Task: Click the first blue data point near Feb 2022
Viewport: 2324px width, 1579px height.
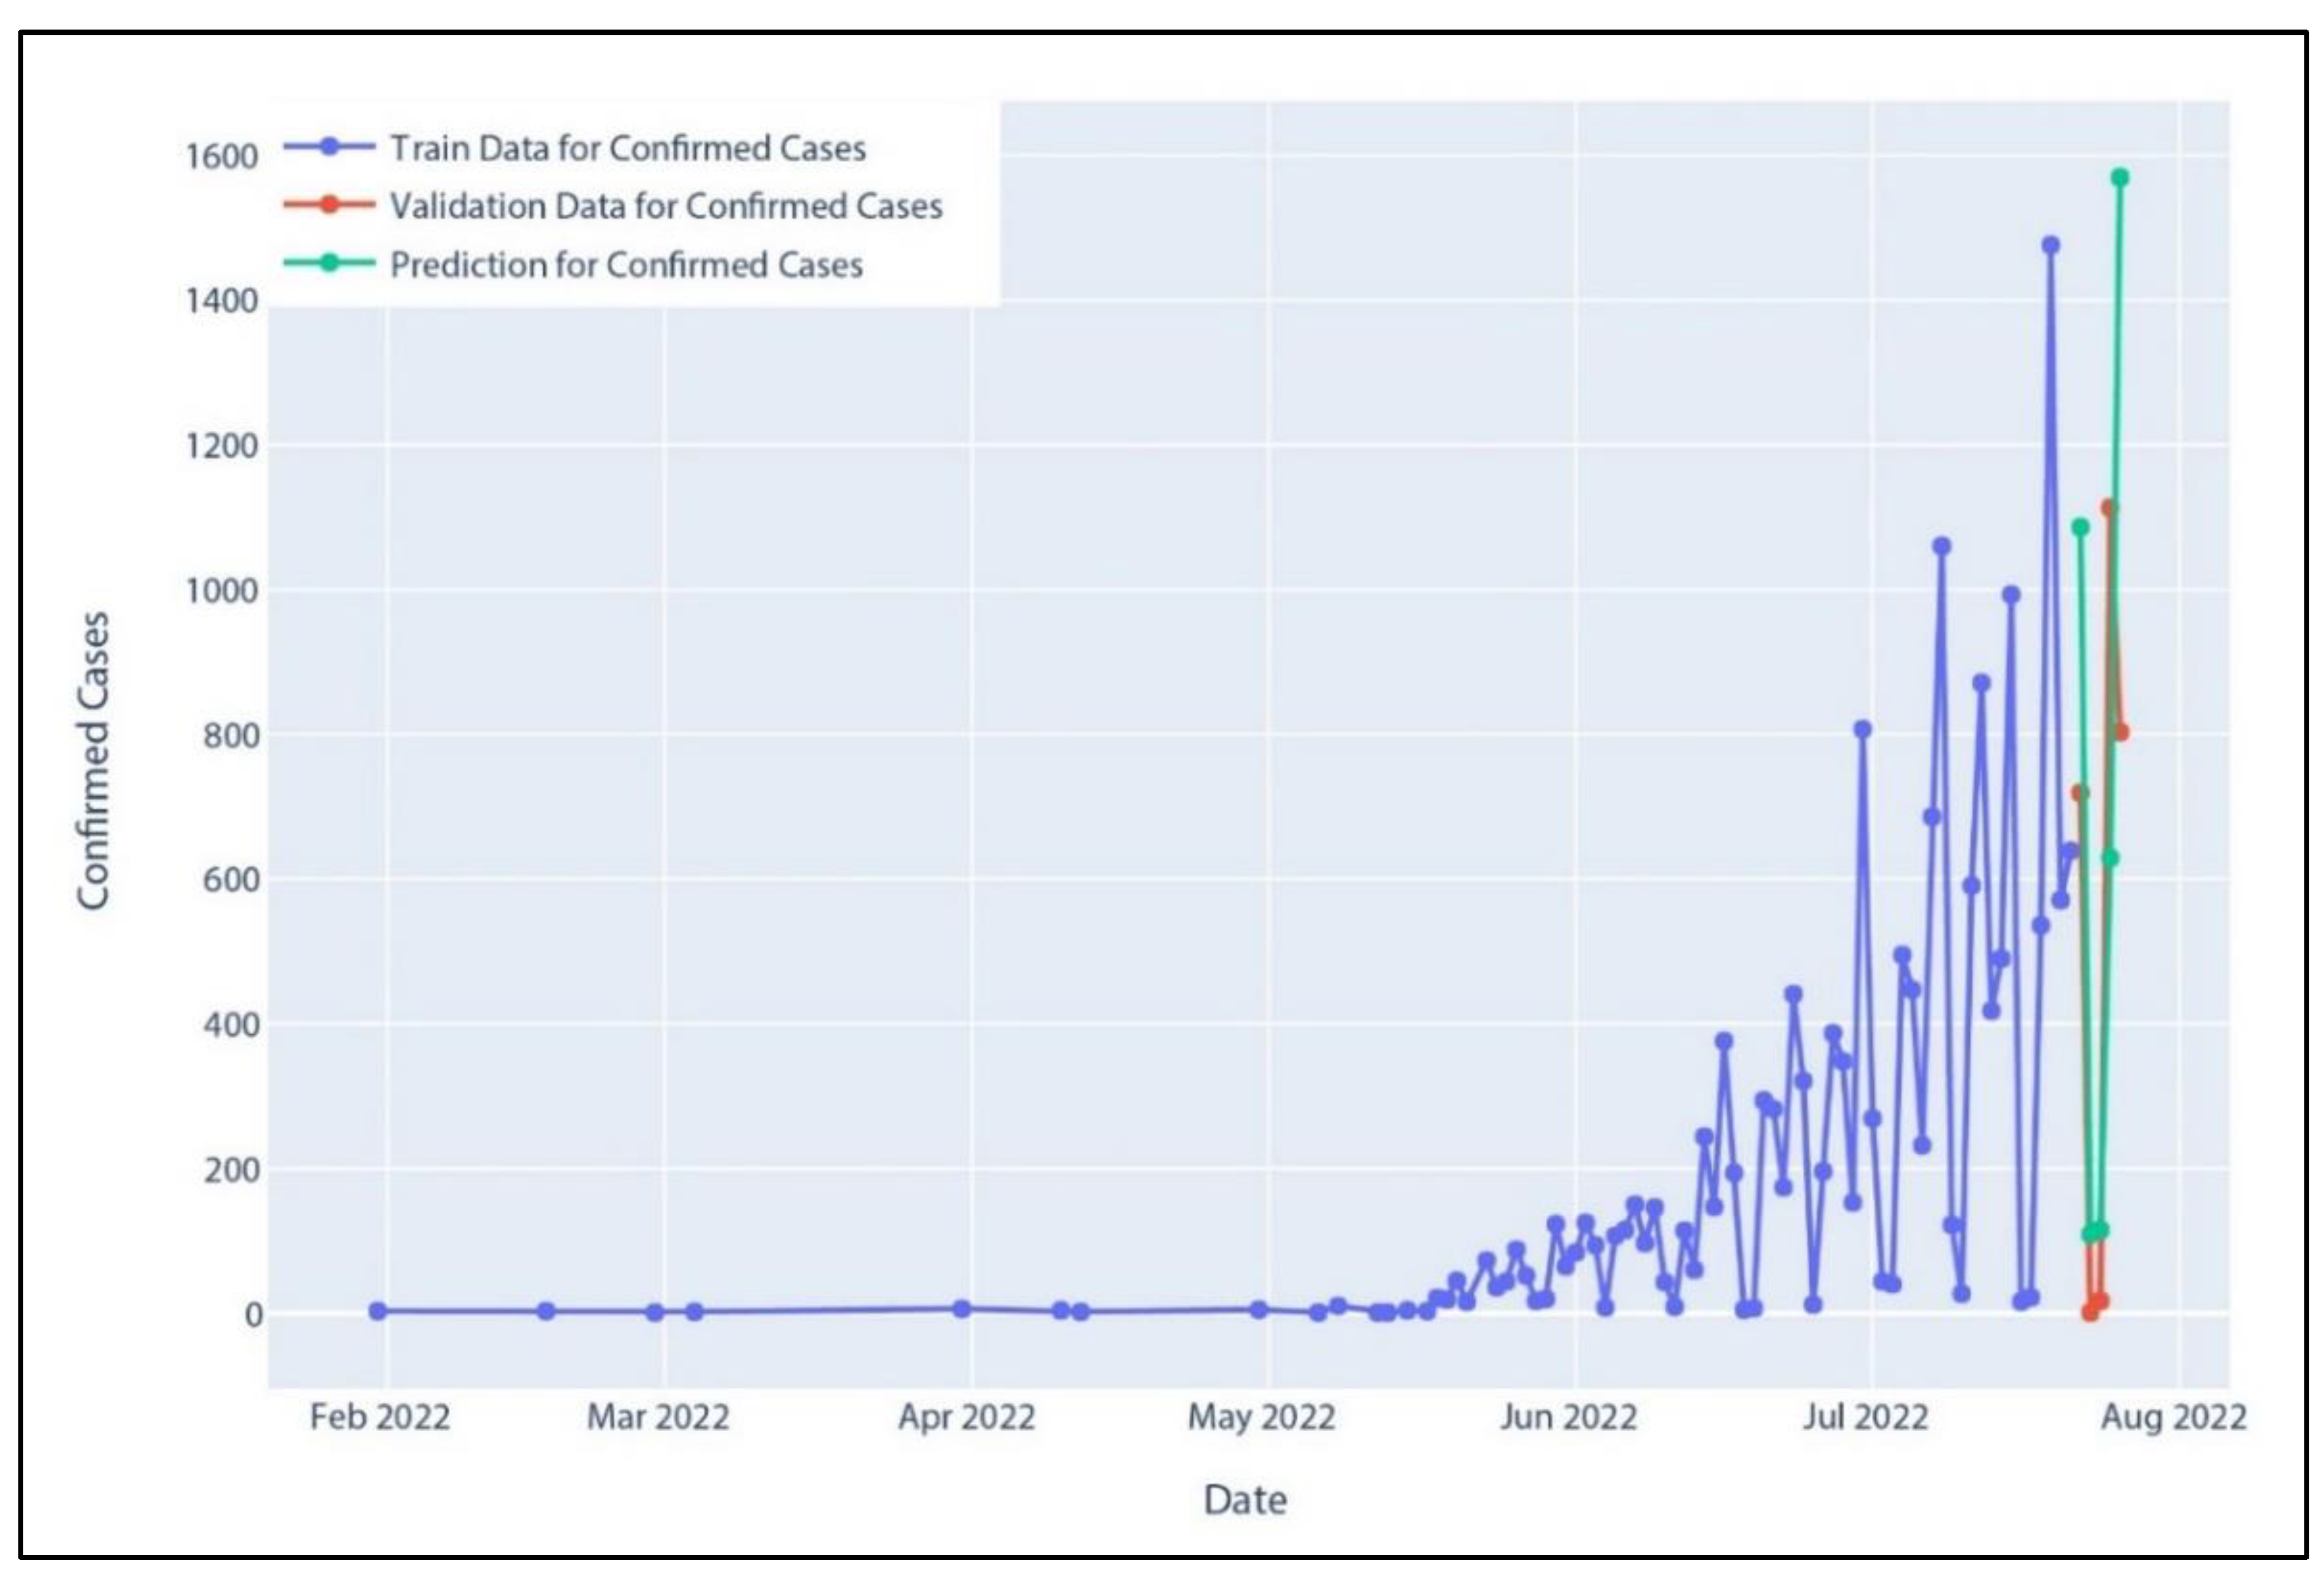Action: 377,1311
